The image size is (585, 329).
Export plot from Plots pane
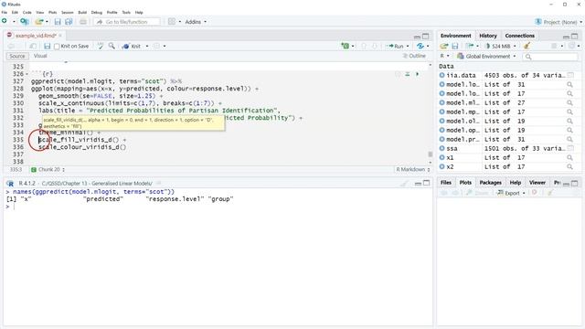(x=511, y=193)
